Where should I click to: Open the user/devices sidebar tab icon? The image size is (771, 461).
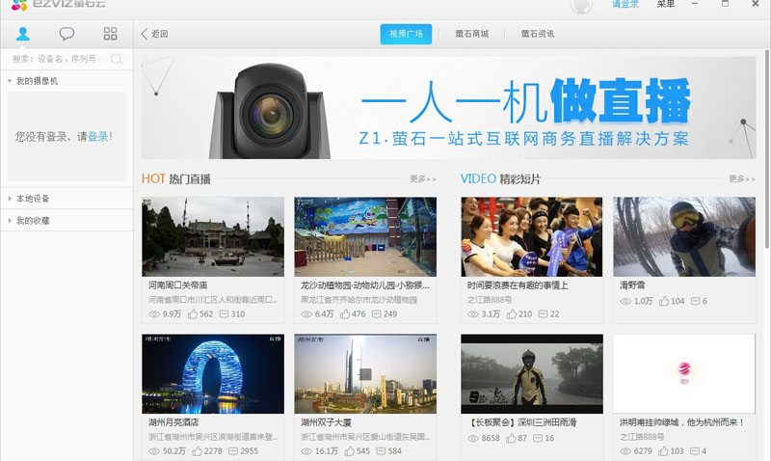tap(22, 34)
